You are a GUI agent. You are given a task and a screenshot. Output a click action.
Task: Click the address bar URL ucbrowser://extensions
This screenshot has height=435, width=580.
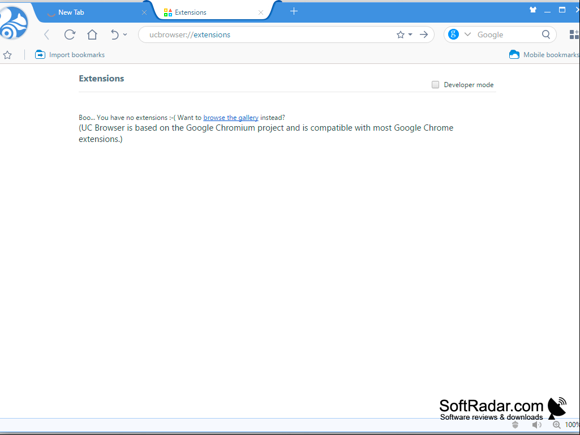(190, 35)
